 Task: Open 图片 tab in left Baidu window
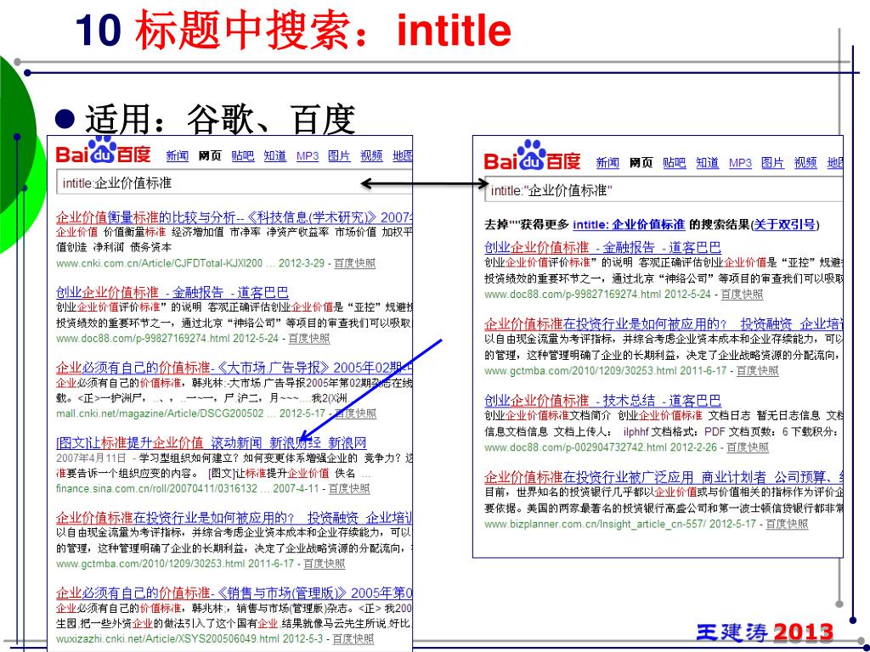339,156
